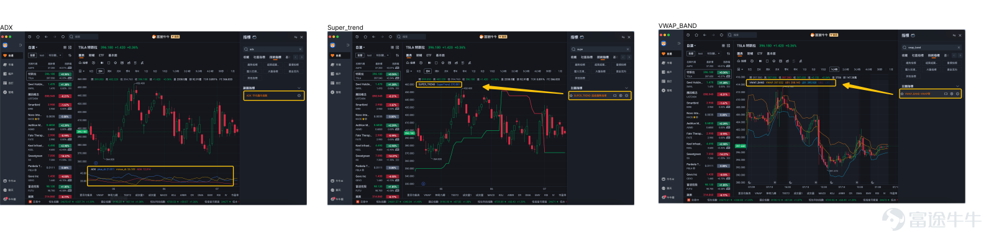Viewport: 994px width, 242px height.
Task: Select the Smartbird watchlist row in the ADX window
Action: [x=50, y=106]
